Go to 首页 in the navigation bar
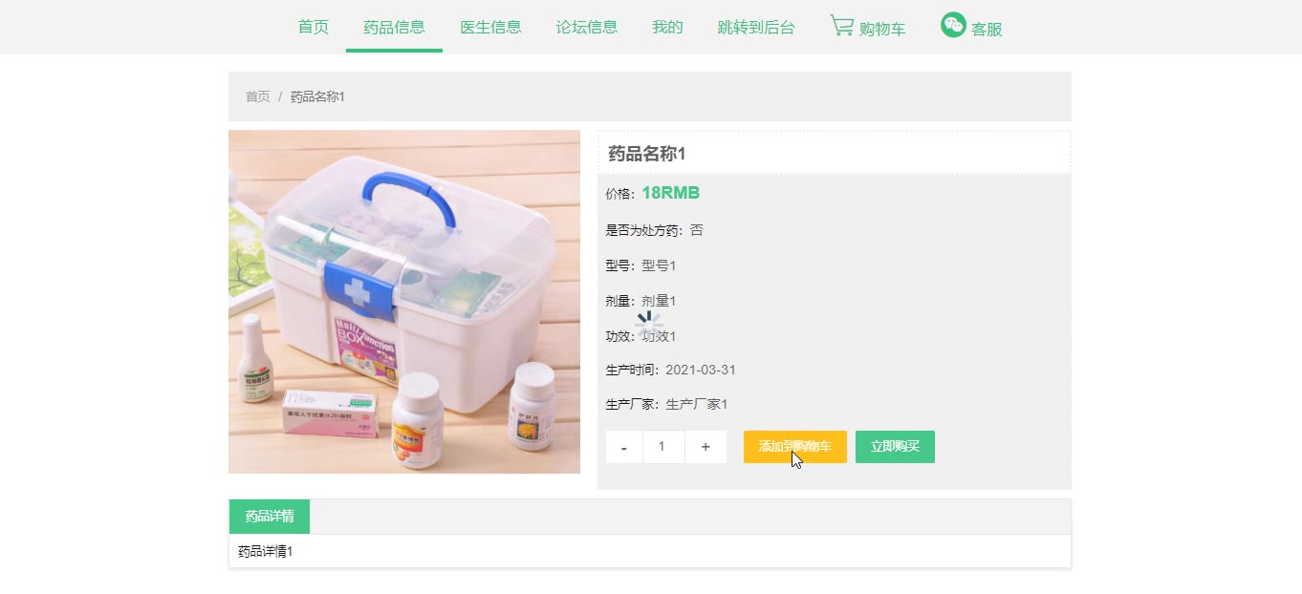Screen dimensions: 1302x594 (x=314, y=27)
